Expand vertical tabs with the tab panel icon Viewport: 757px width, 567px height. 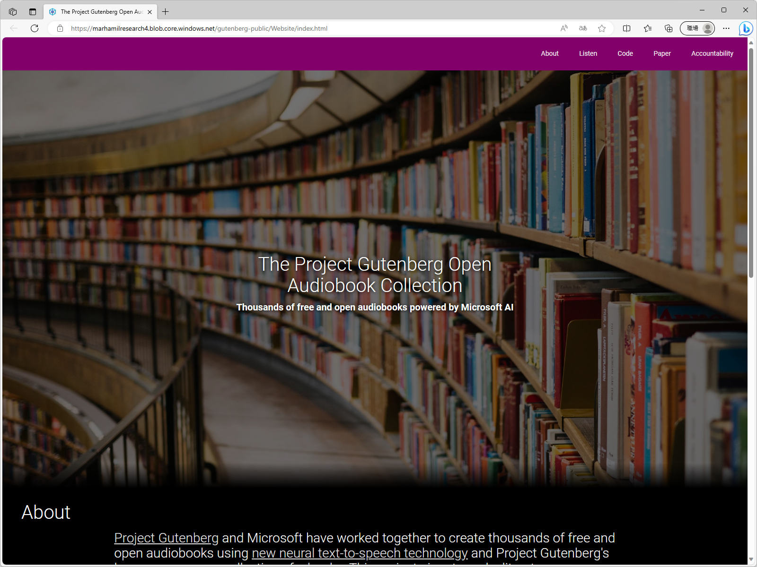(32, 11)
